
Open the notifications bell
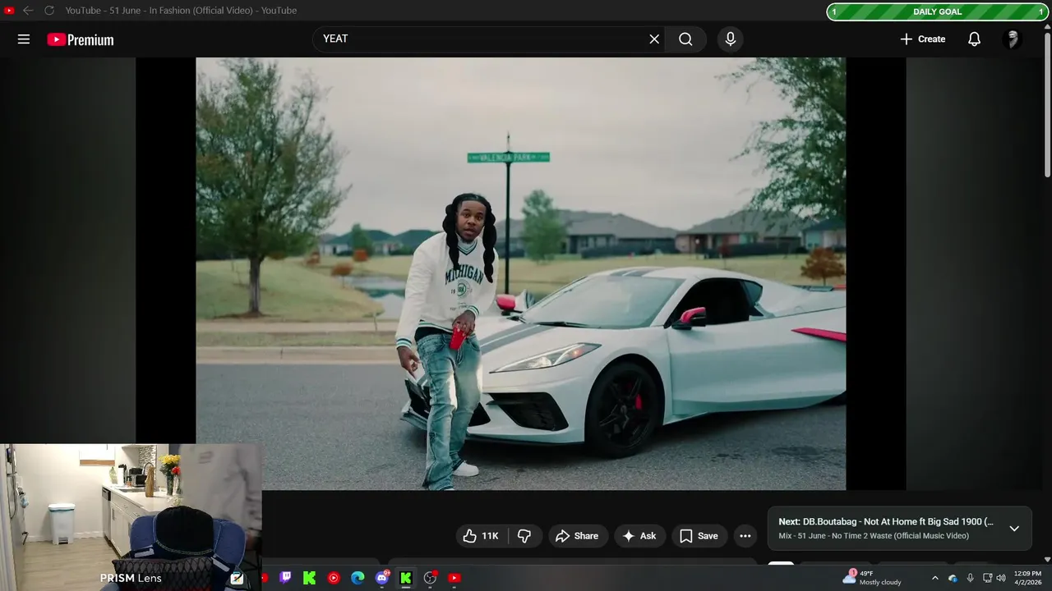click(974, 39)
